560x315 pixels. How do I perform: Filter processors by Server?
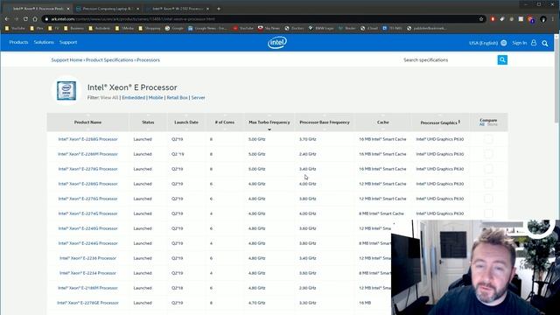(198, 97)
